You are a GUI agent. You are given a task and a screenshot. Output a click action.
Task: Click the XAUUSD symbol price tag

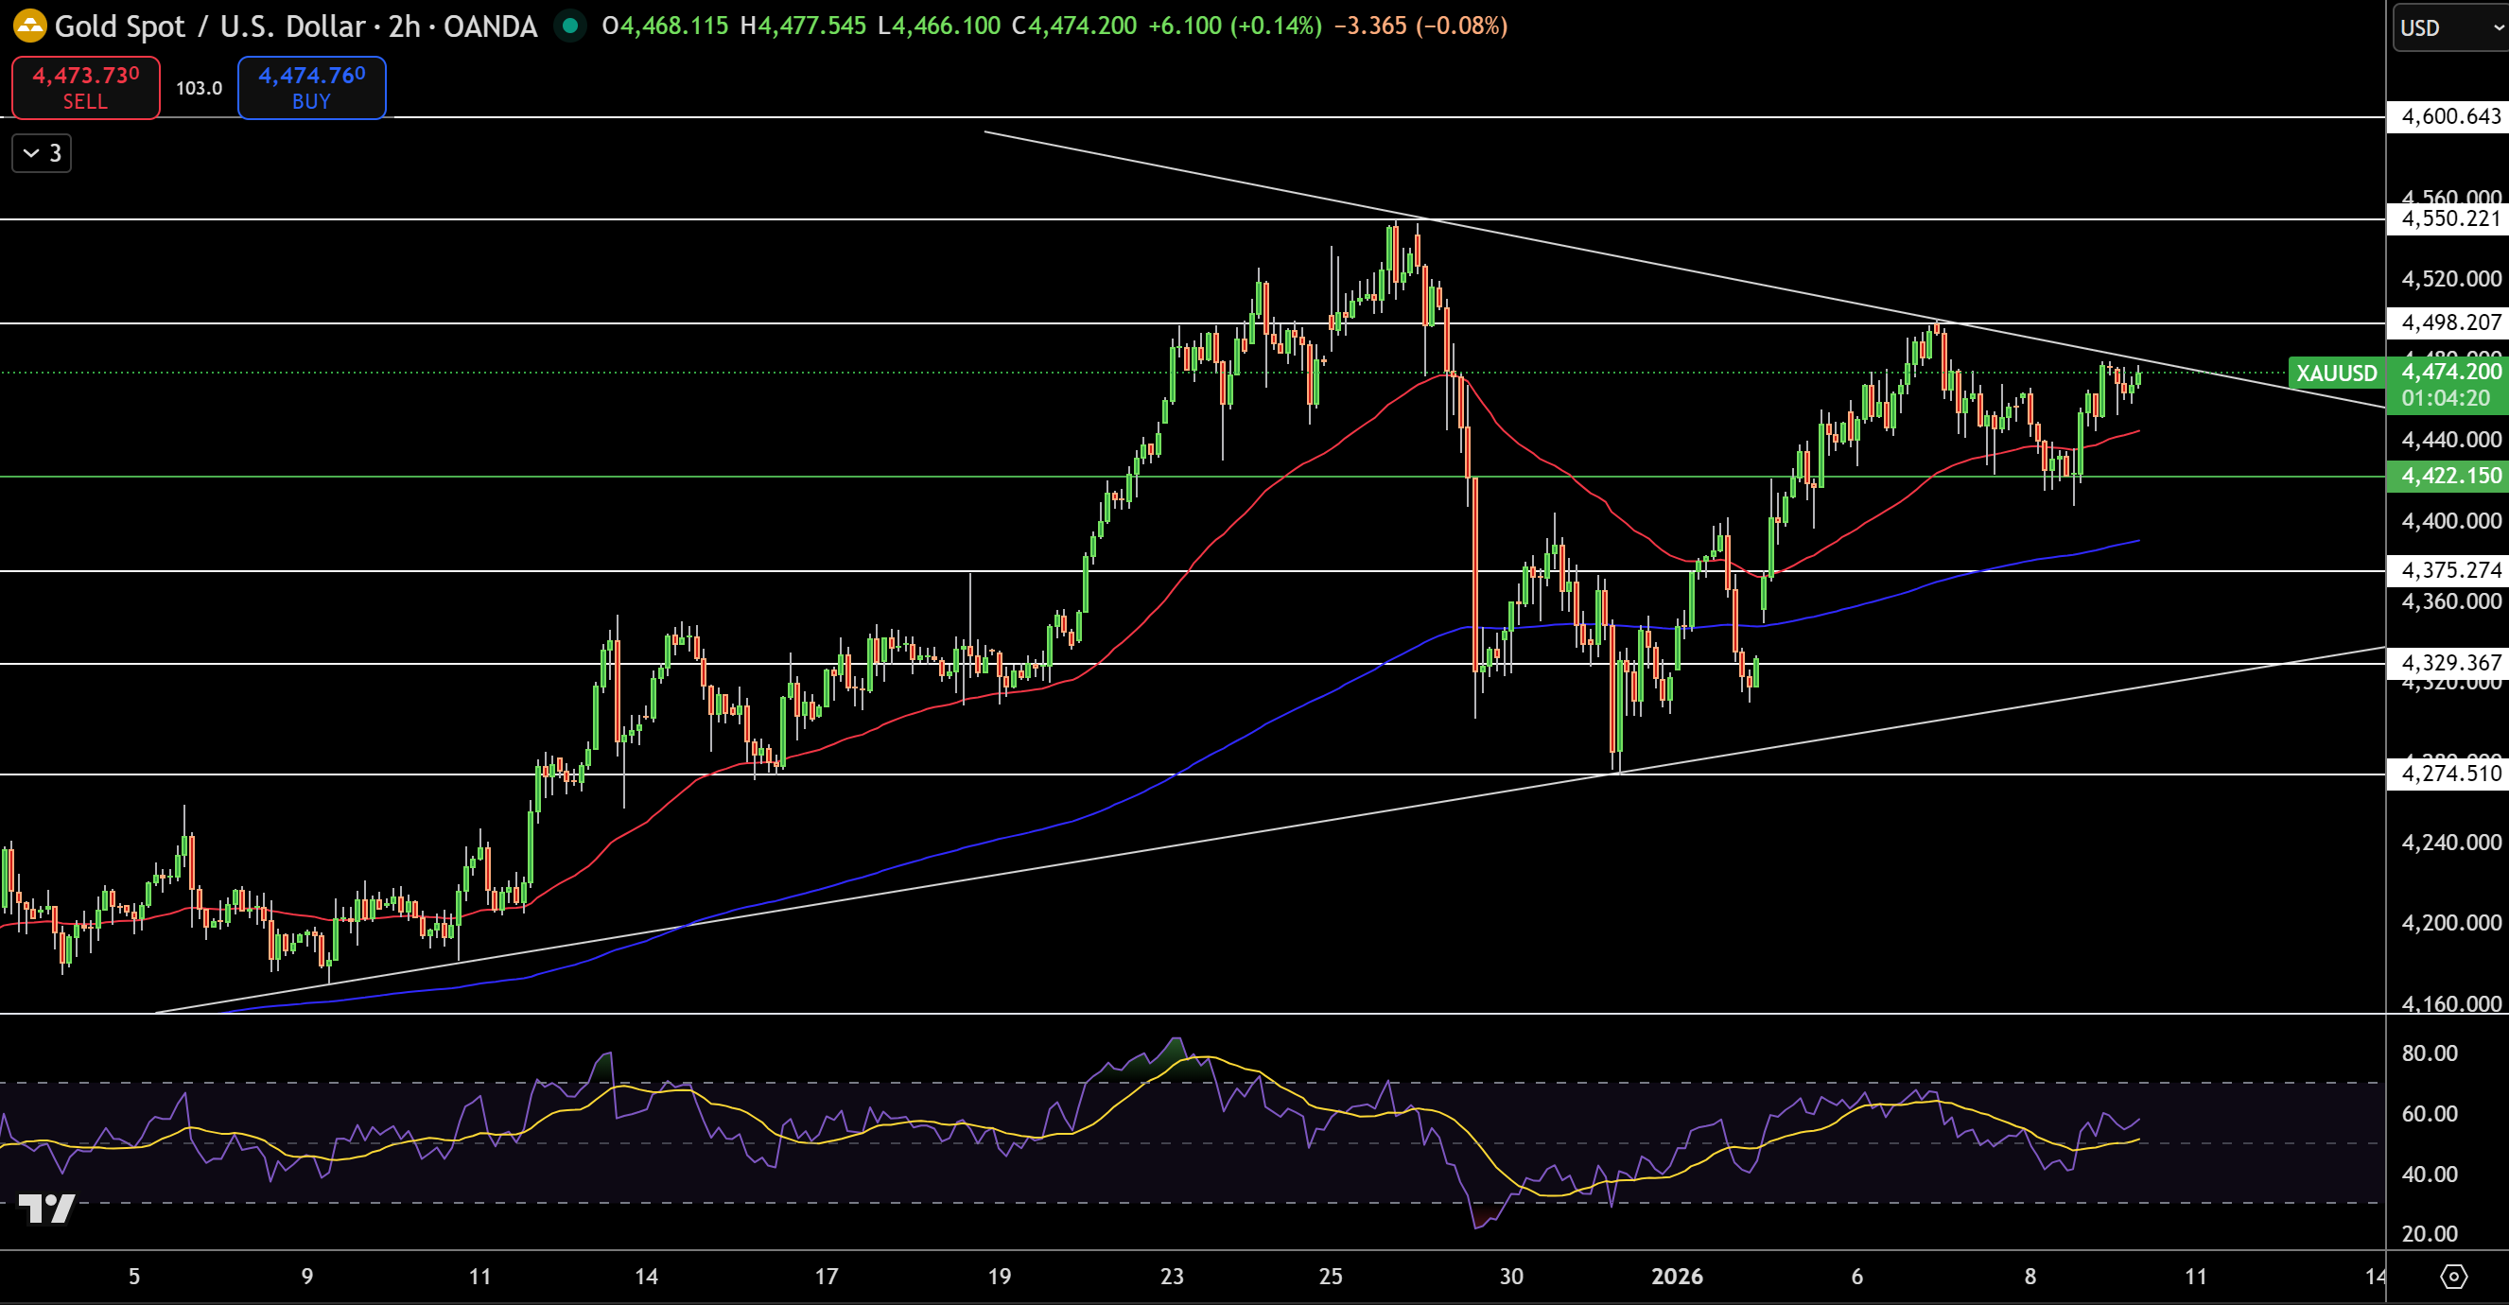click(x=2336, y=373)
